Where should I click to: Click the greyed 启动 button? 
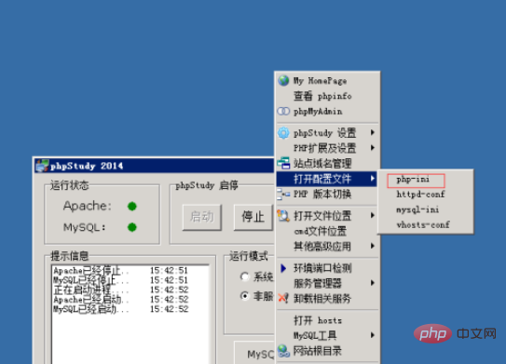click(202, 217)
